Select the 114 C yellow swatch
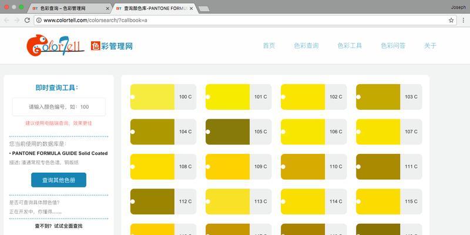Viewport: 470px width, 235px height. pyautogui.click(x=314, y=202)
